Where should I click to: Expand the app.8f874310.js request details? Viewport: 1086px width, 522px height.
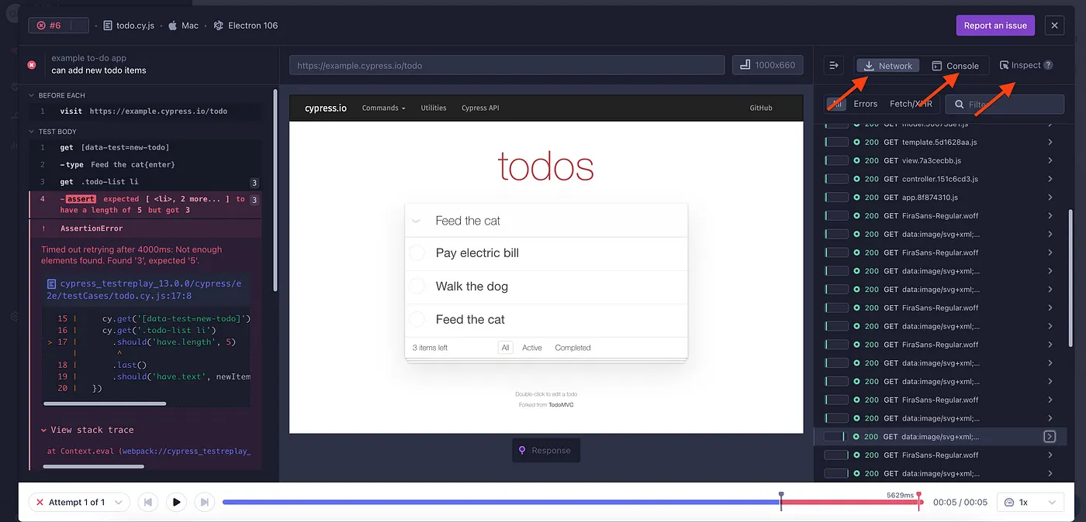coord(1050,197)
